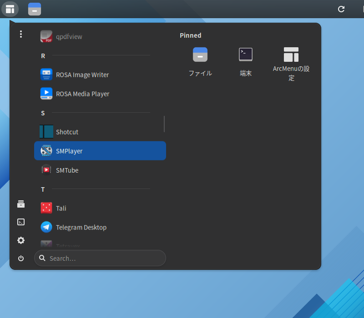The width and height of the screenshot is (364, 318).
Task: Open ROSA Image Writer
Action: point(100,75)
